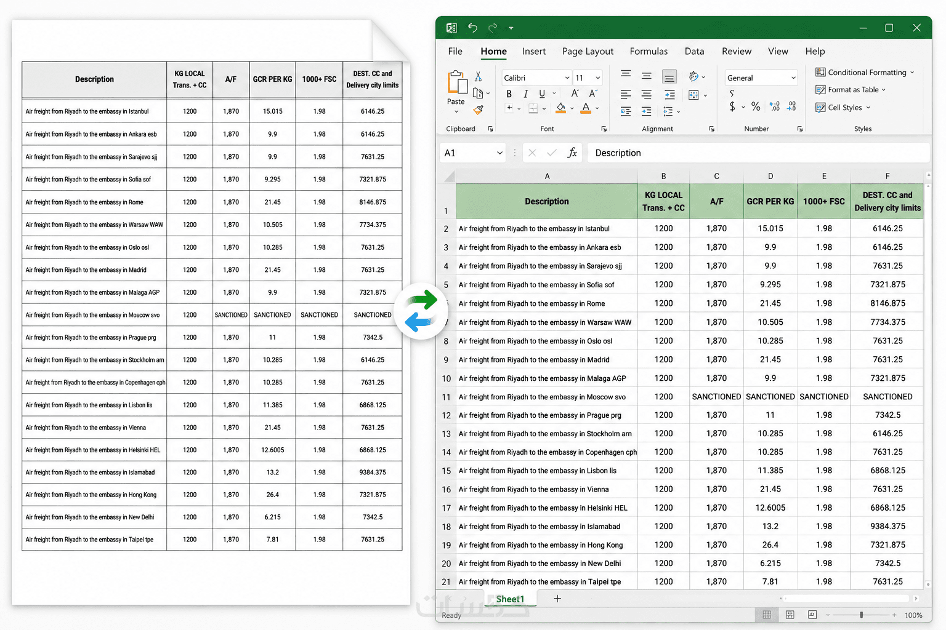Switch to the Review tab
The image size is (946, 630).
pos(737,52)
